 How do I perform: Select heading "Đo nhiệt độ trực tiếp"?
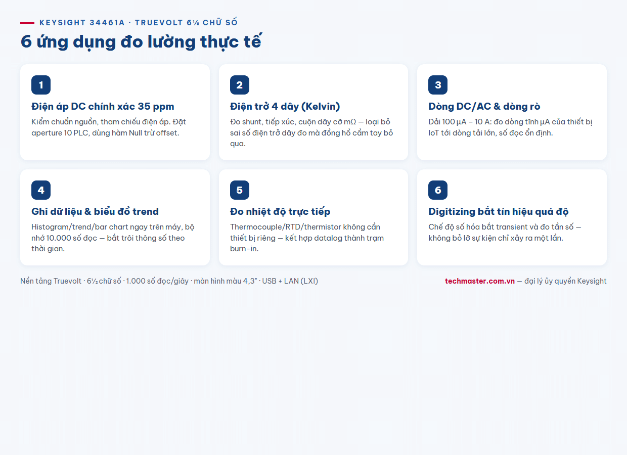280,212
